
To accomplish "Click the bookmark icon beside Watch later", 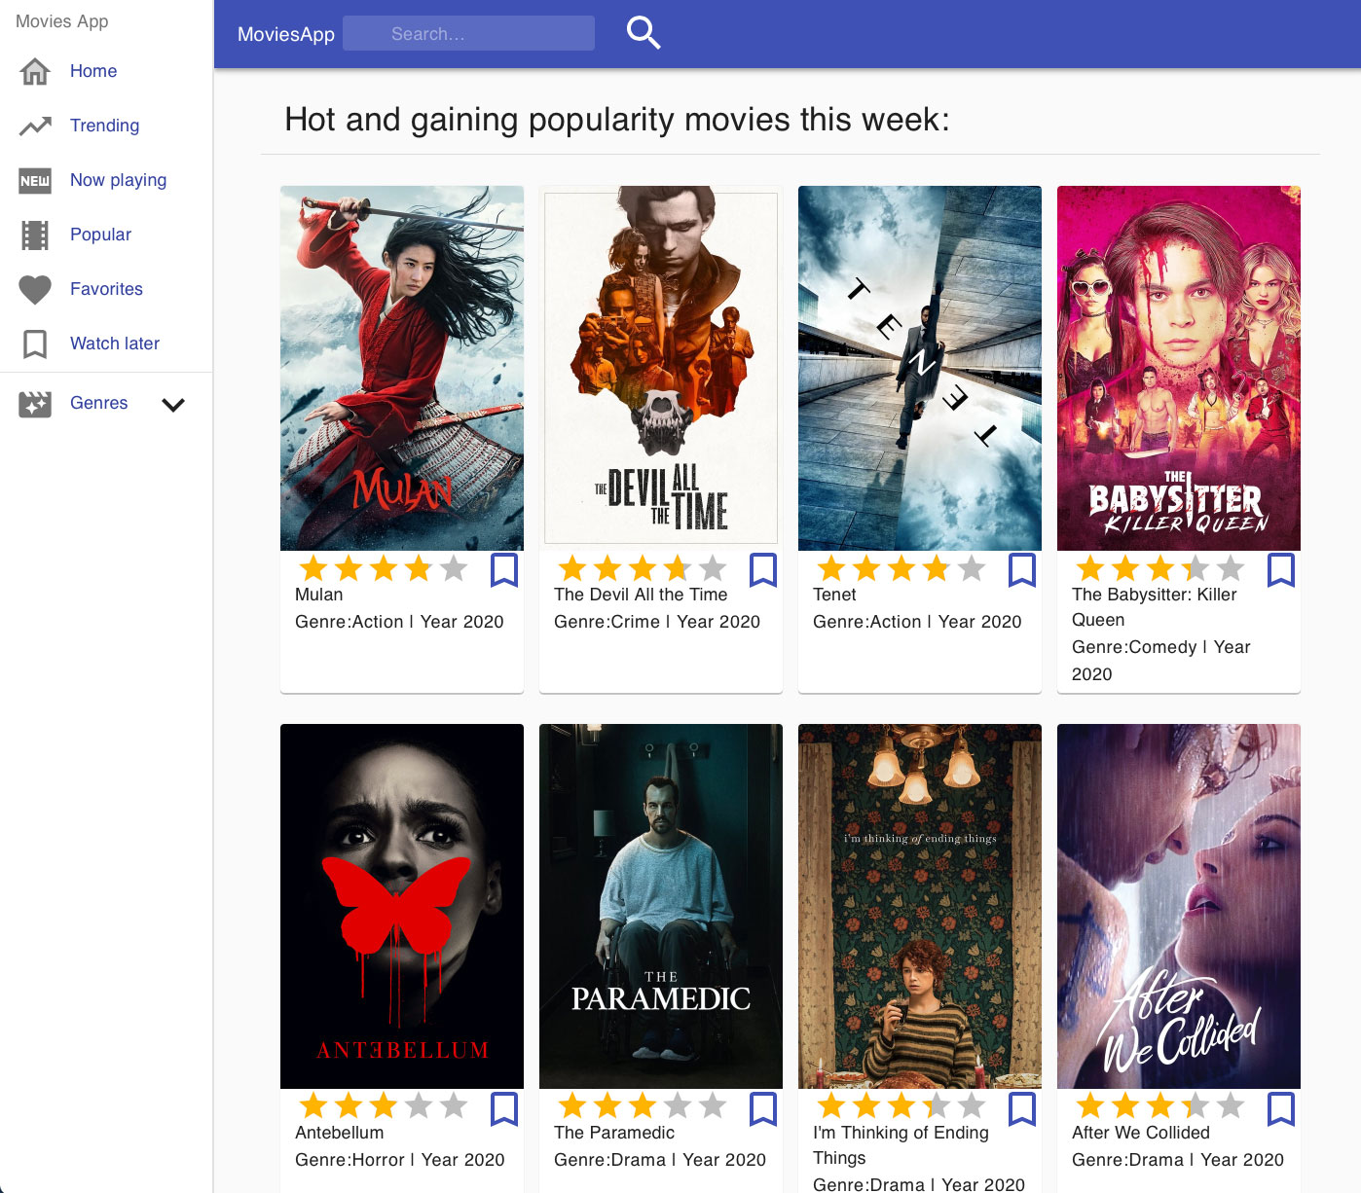I will 35,343.
